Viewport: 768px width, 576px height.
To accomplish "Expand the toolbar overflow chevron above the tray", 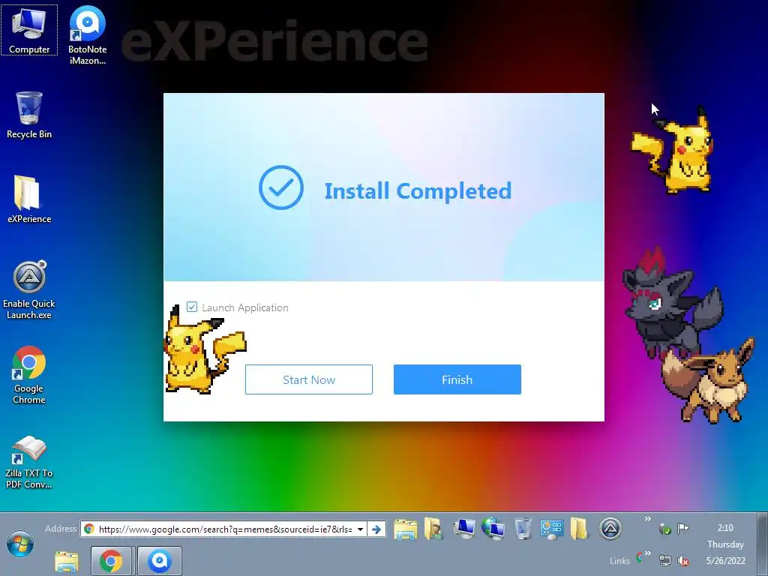I will pyautogui.click(x=647, y=519).
